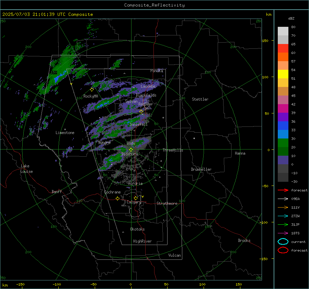The height and width of the screenshot is (289, 309).
Task: Click the light gray 80 dBZ color swatch
Action: (x=283, y=31)
